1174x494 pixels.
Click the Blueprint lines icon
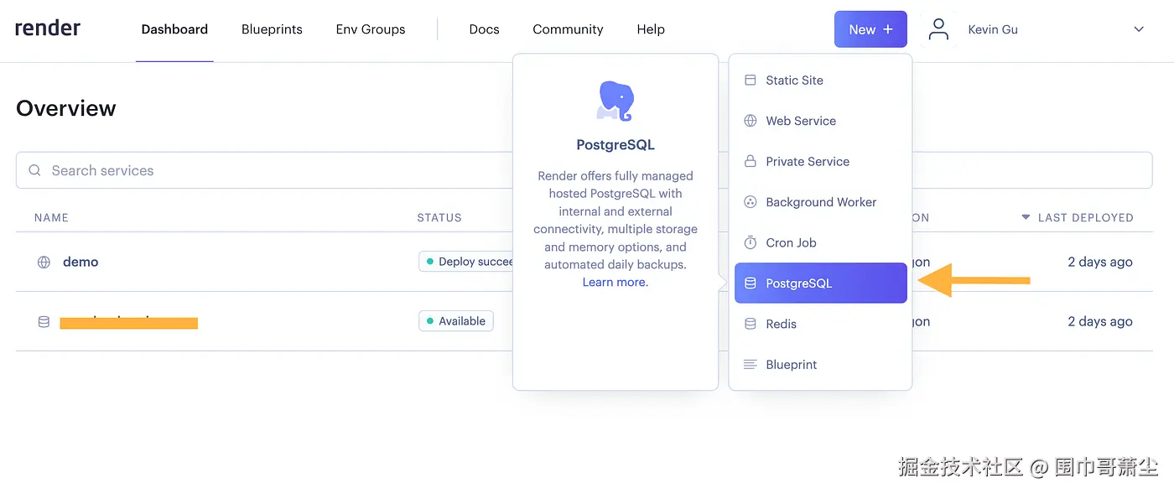(751, 364)
